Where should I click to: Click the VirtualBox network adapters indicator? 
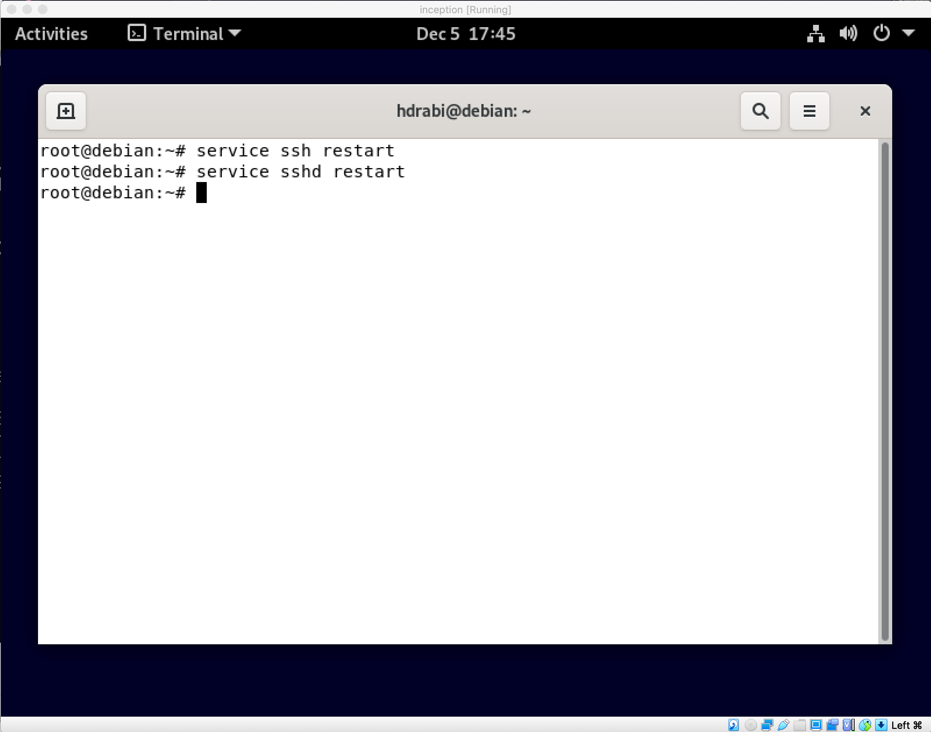click(767, 725)
